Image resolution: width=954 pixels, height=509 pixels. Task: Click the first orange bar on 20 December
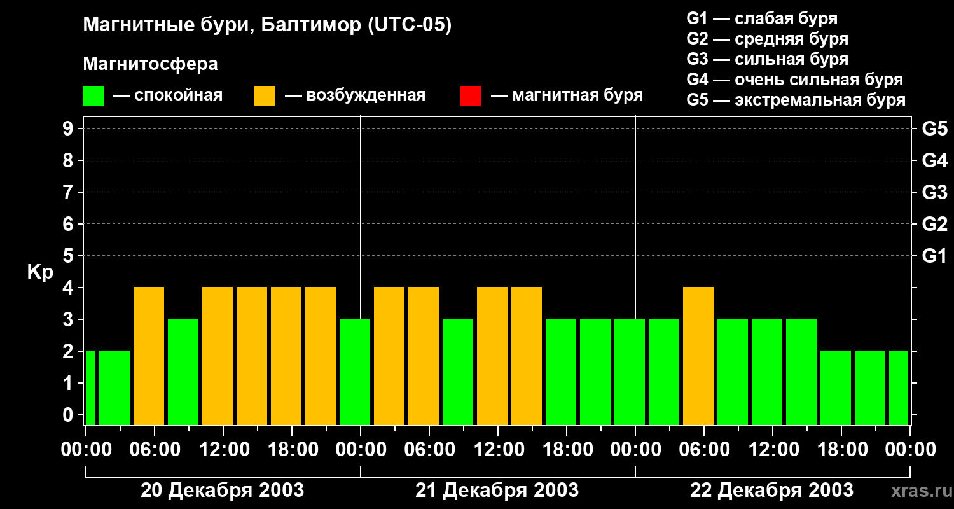149,356
